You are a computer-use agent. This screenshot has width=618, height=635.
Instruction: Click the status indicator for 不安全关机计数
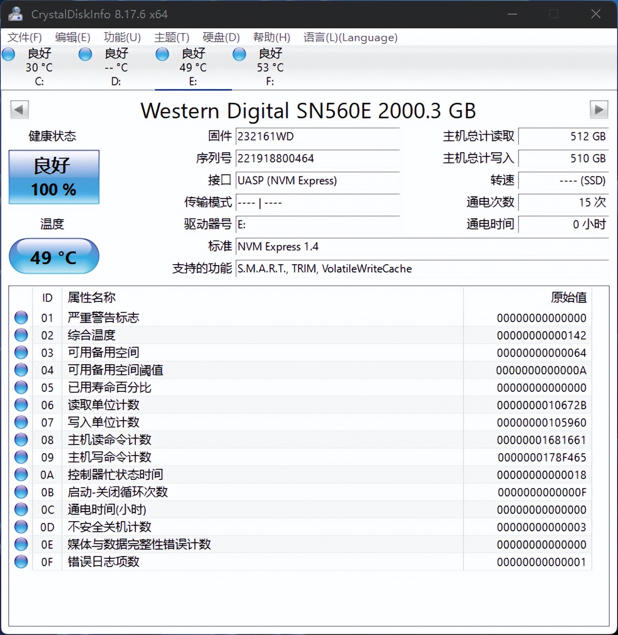(x=20, y=527)
